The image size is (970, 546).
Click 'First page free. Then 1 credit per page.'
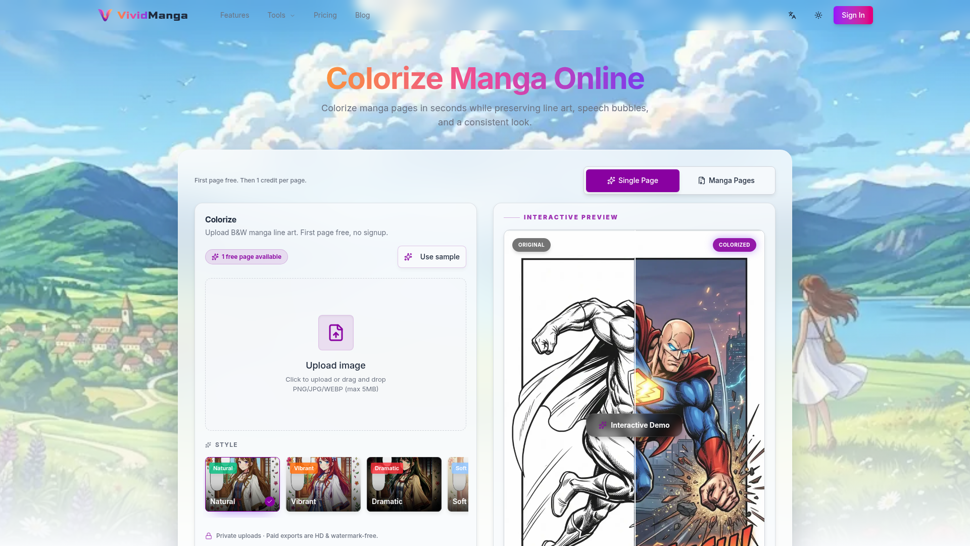[251, 180]
